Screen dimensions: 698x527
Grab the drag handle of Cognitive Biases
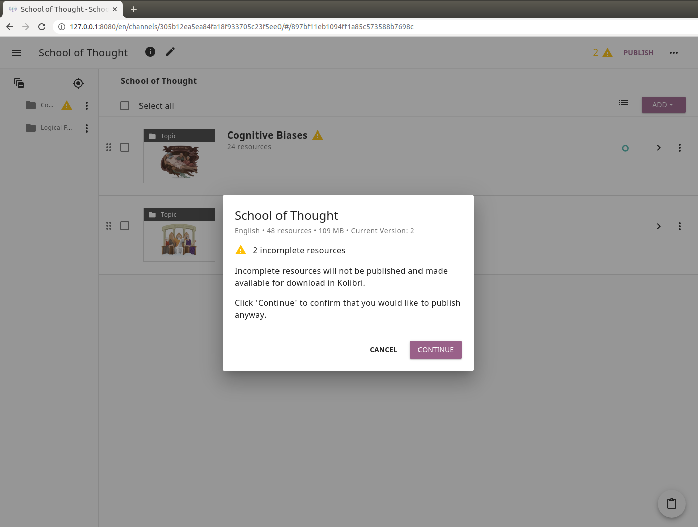109,147
